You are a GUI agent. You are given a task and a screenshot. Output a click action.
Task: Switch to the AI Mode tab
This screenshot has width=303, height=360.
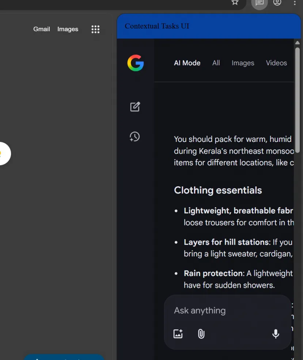(187, 63)
